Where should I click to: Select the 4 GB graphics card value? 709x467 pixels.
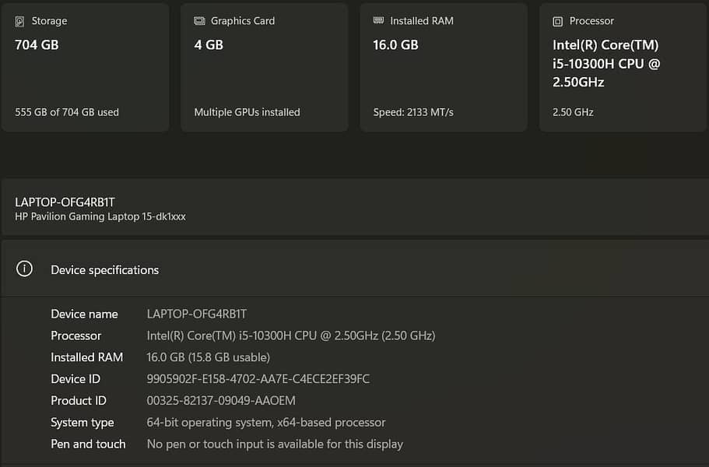[209, 45]
